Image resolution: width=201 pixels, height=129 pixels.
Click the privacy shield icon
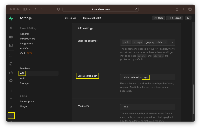[x=58, y=9]
